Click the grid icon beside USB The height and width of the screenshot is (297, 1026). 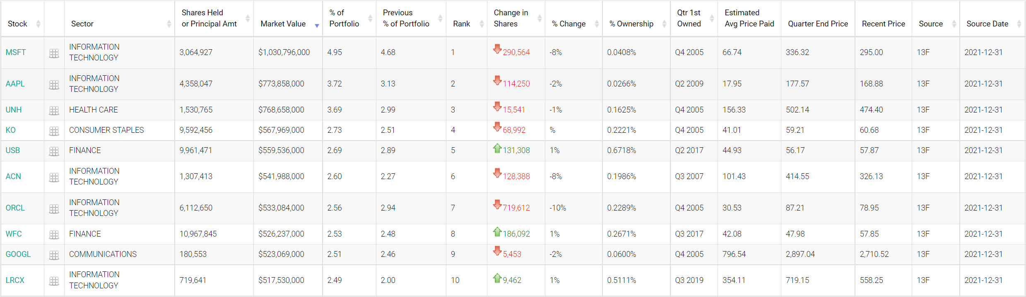click(x=54, y=151)
